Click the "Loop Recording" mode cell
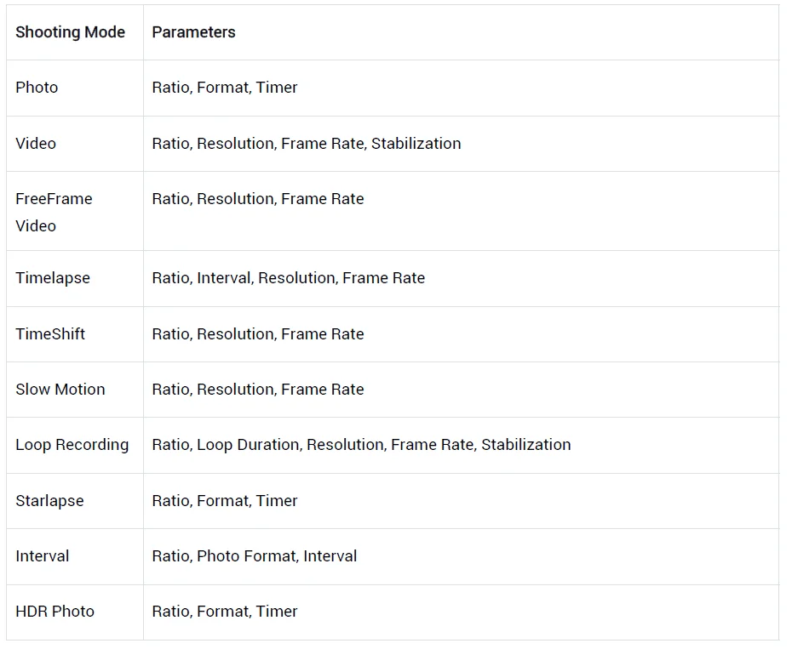 [x=72, y=444]
